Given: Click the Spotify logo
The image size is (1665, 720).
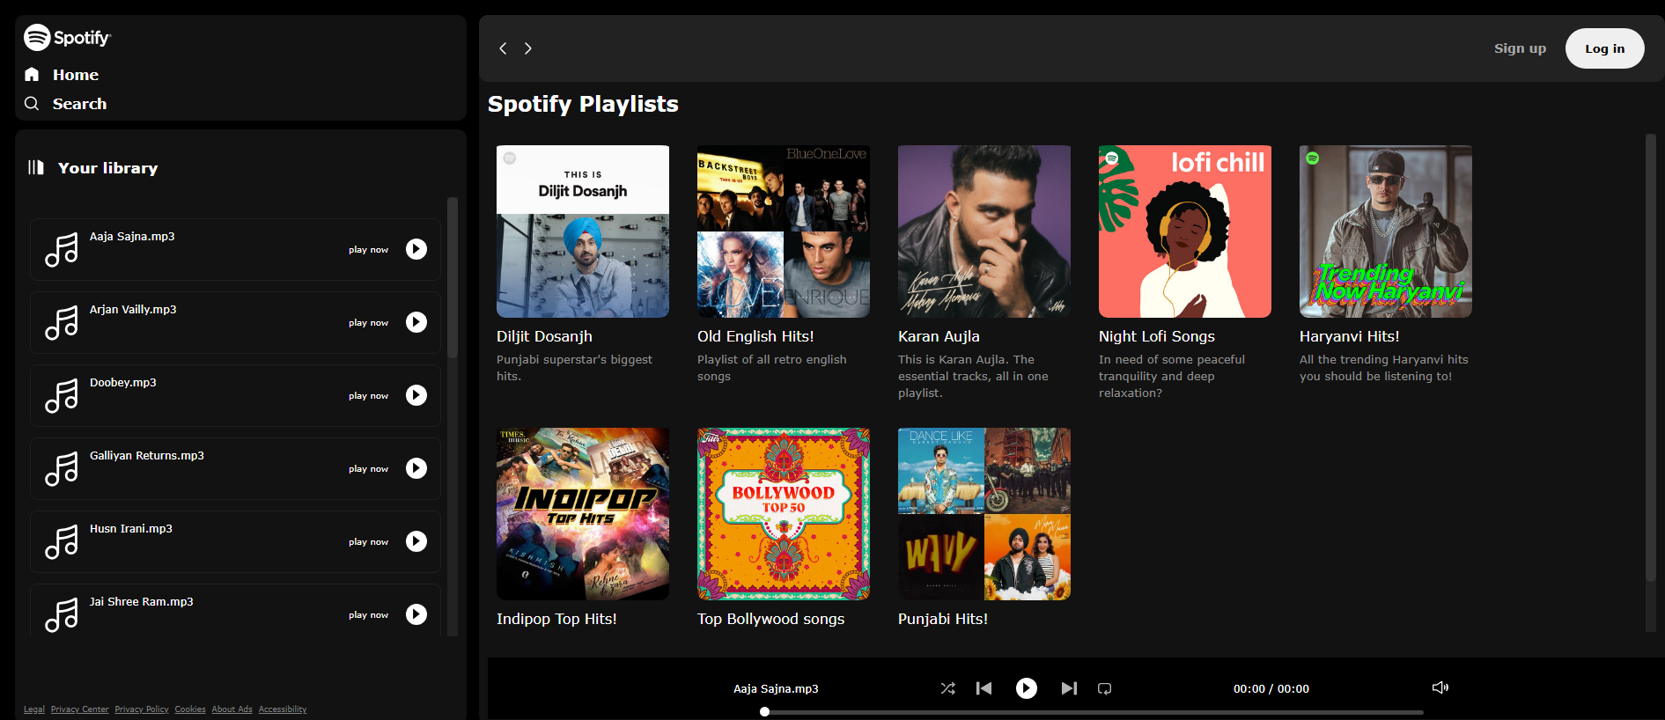Looking at the screenshot, I should 67,37.
